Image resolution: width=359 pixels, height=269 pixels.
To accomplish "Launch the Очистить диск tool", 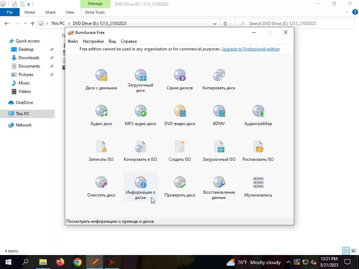I will tap(101, 187).
